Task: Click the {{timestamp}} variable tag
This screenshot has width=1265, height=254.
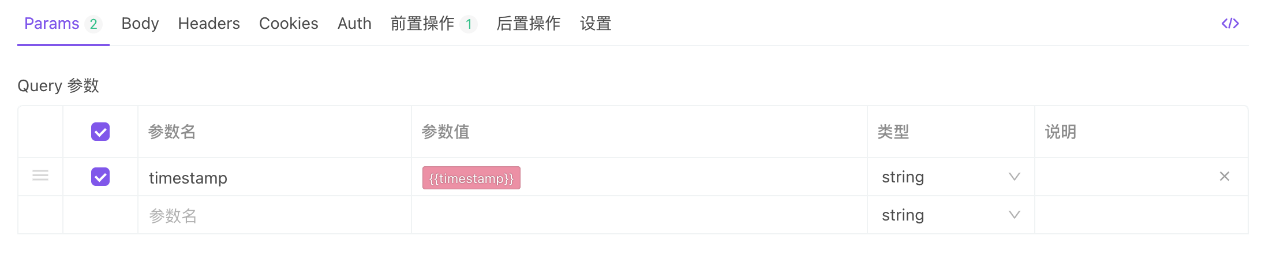Action: tap(471, 178)
